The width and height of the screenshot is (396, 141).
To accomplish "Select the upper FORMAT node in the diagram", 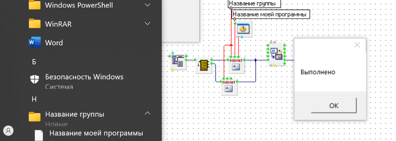I will pyautogui.click(x=237, y=65).
